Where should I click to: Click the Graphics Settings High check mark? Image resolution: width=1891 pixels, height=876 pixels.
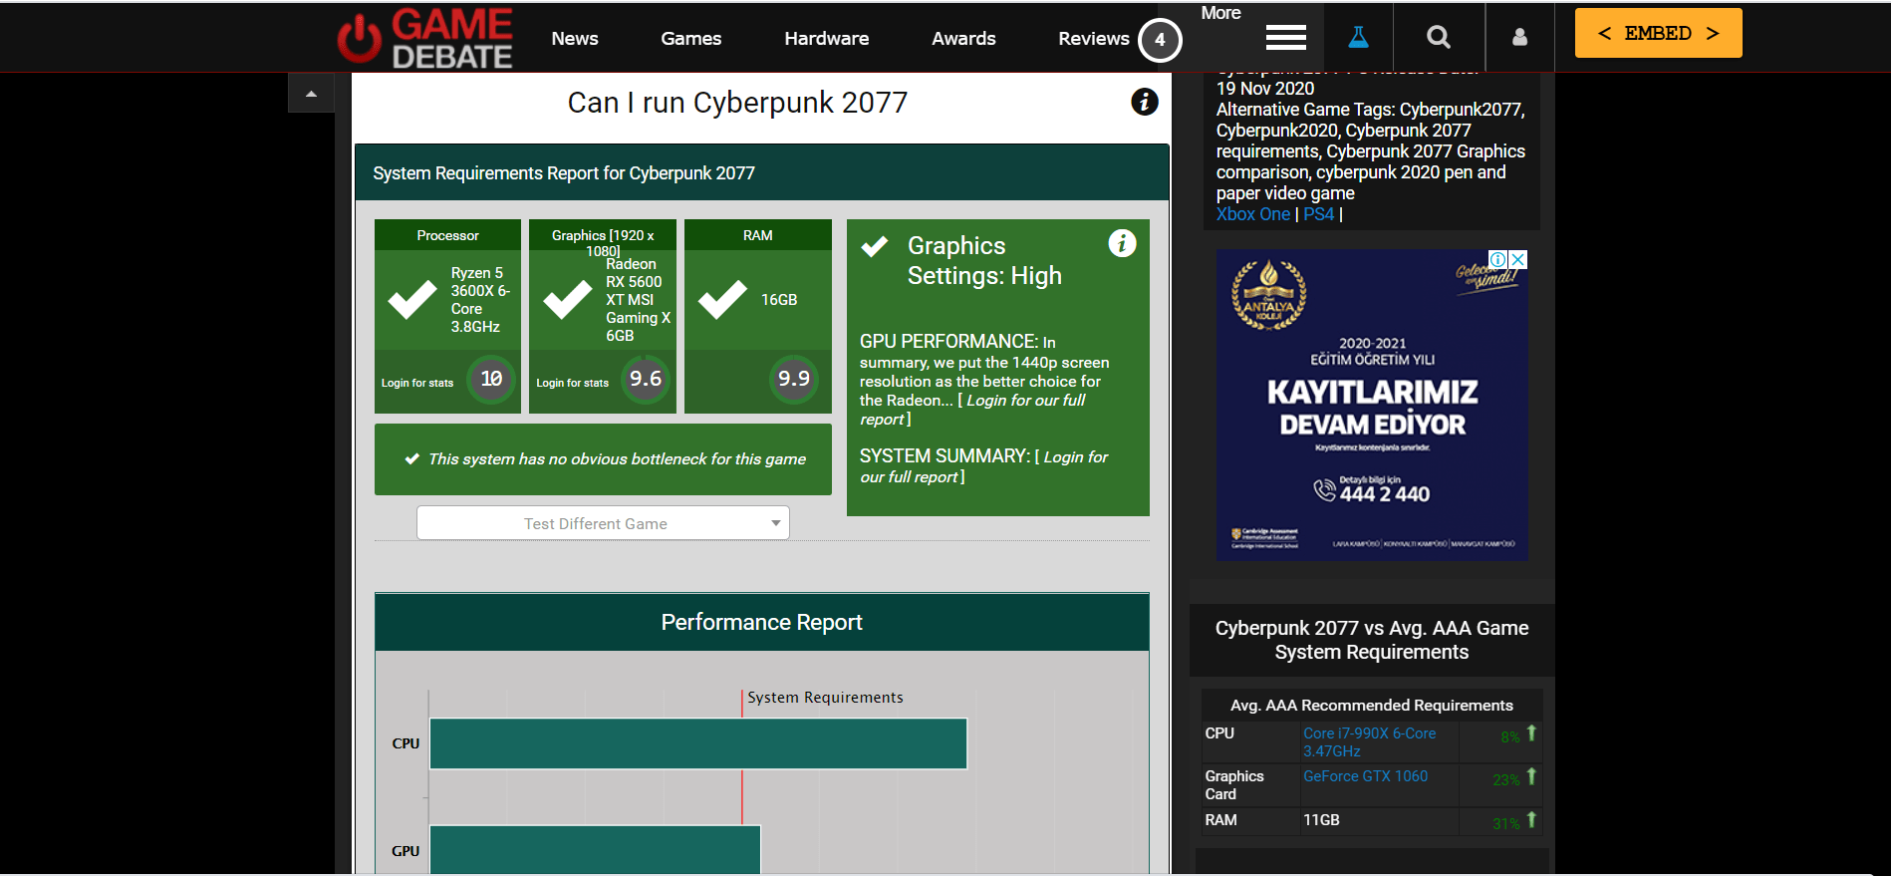coord(875,246)
